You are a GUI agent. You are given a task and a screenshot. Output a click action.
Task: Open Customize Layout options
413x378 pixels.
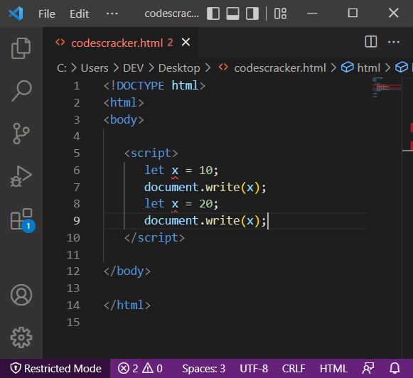click(x=280, y=13)
